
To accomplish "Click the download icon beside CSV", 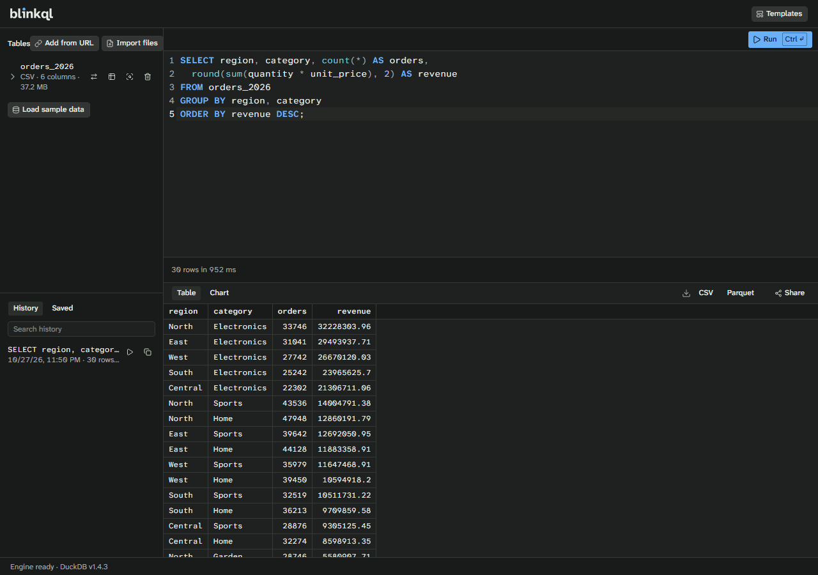I will (686, 293).
